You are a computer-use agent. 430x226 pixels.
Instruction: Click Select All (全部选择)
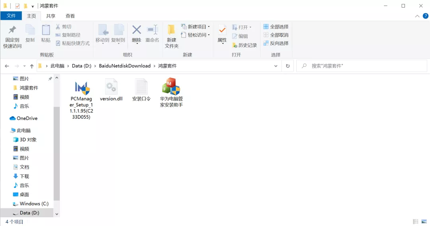[276, 27]
